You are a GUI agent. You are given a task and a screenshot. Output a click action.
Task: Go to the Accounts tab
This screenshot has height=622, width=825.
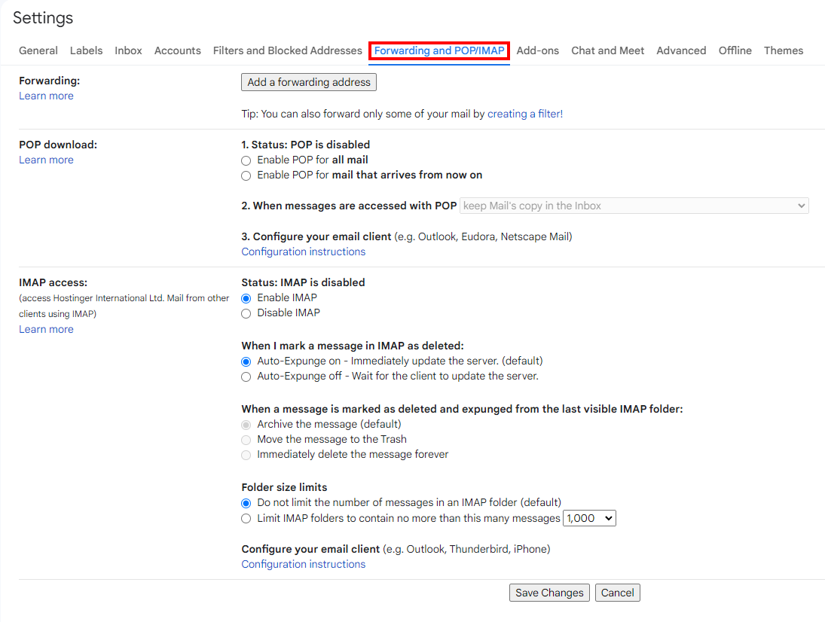[x=177, y=50]
